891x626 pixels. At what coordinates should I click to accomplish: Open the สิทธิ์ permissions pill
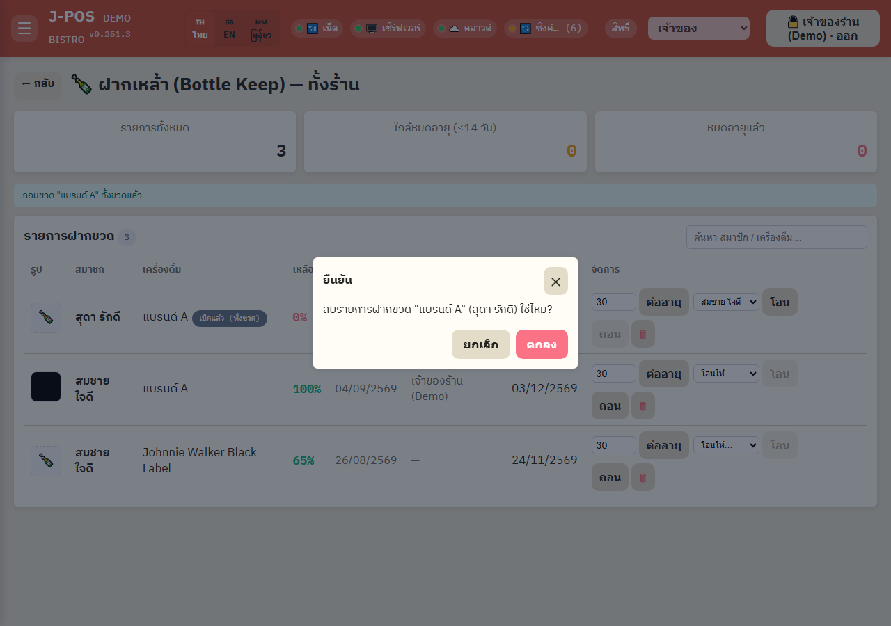[x=621, y=29]
